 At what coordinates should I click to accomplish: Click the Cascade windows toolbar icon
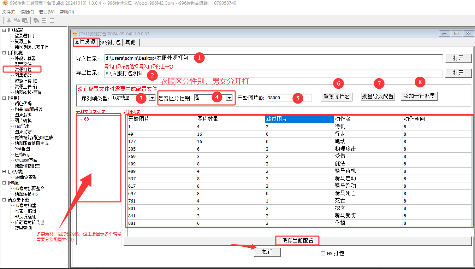coord(36,20)
